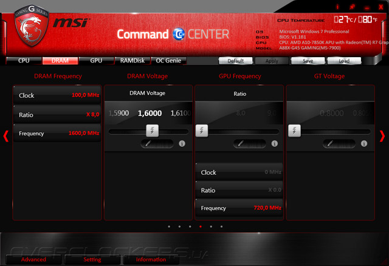This screenshot has width=389, height=266.
Task: Click the GT Voltage slider lightning handle
Action: [x=294, y=131]
